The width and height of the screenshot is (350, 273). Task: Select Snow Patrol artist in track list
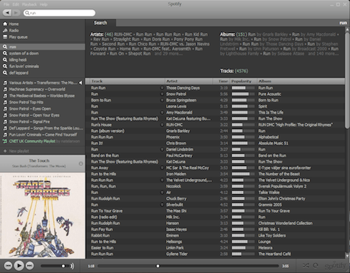pyautogui.click(x=176, y=94)
